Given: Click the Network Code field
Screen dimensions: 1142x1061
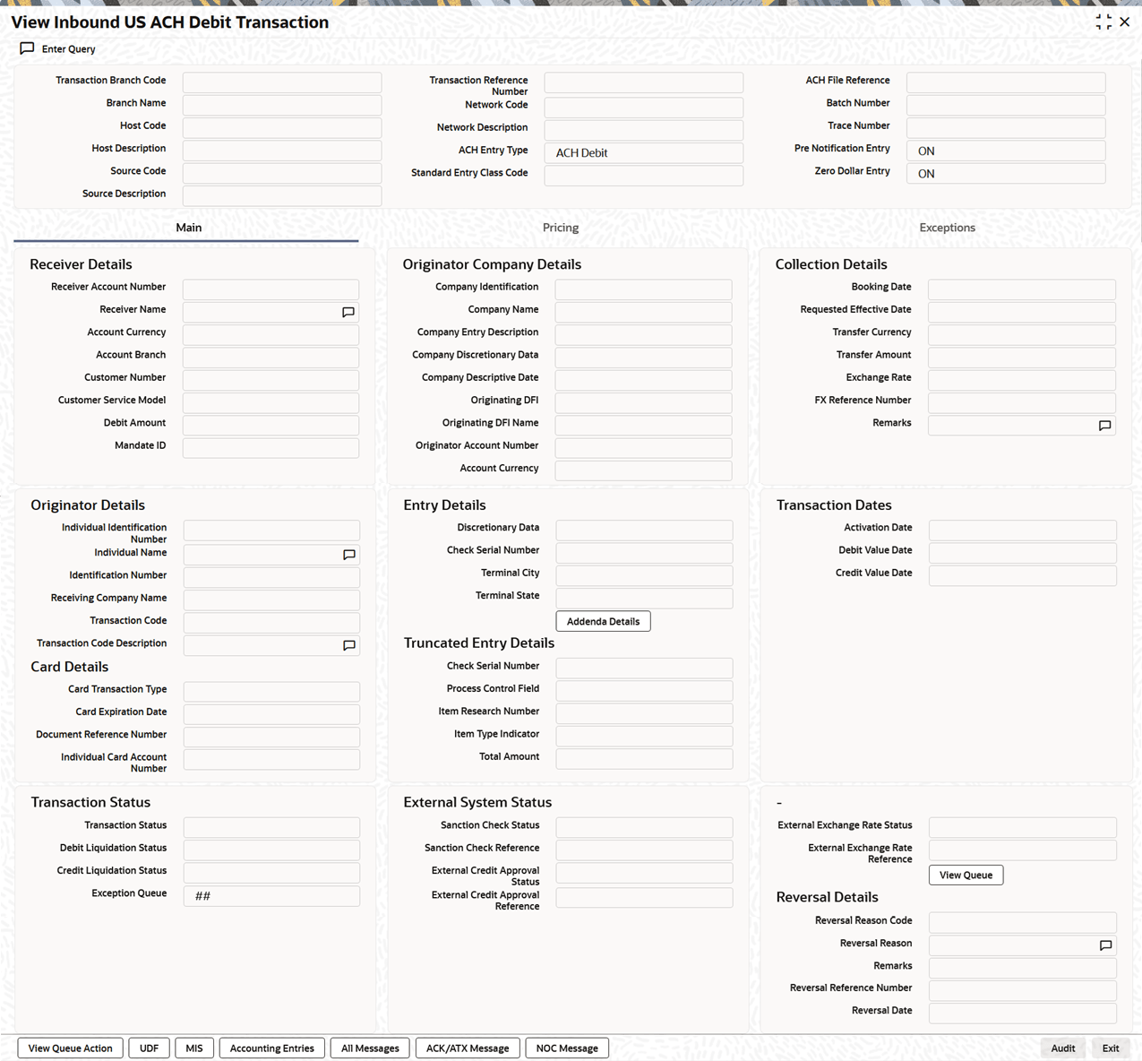Looking at the screenshot, I should (x=644, y=107).
